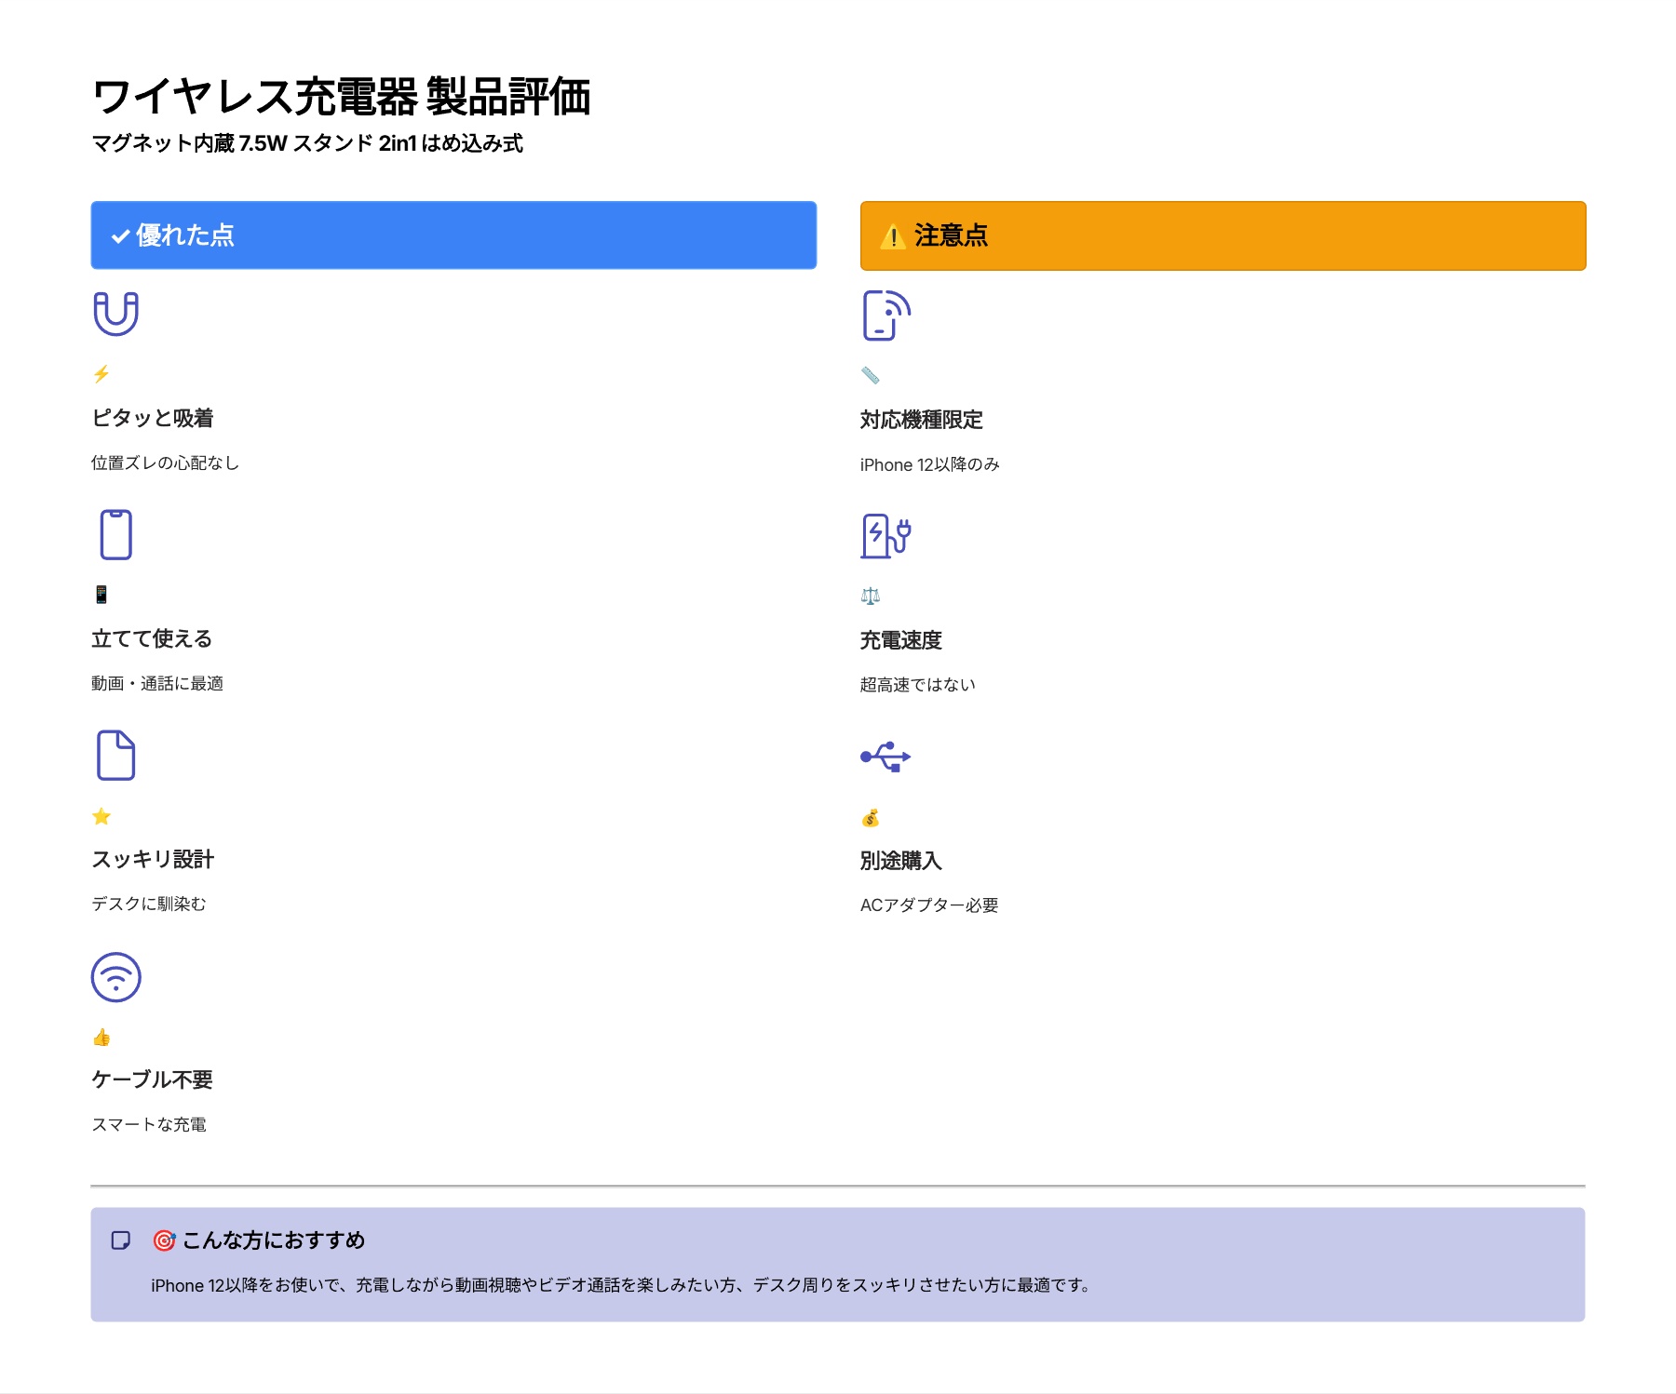The image size is (1676, 1394).
Task: Click the lightning bolt emoji near ピタッと吸着
Action: tap(101, 374)
